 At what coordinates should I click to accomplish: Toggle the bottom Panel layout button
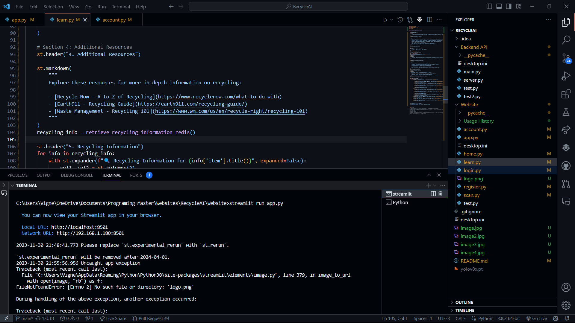(x=499, y=6)
